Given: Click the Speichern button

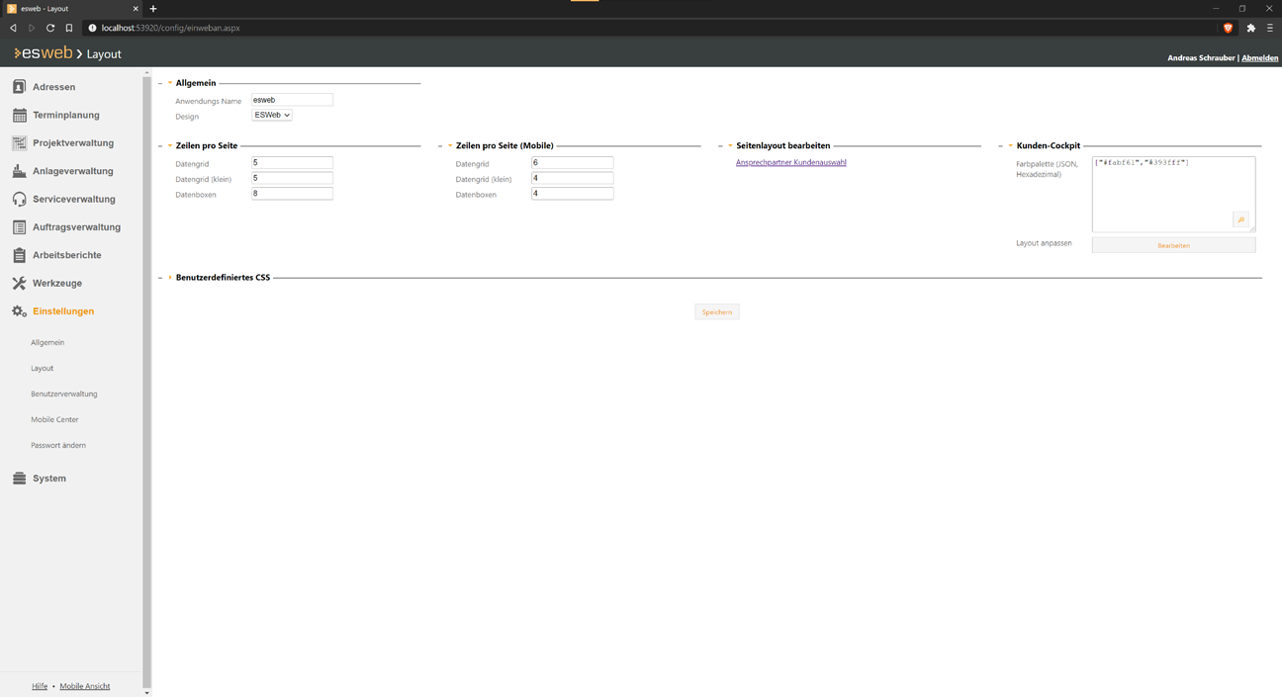Looking at the screenshot, I should [x=717, y=311].
